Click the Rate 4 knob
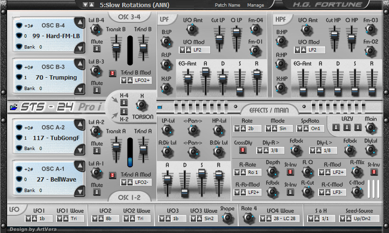Screen dimensions: 389x233 click(248, 218)
